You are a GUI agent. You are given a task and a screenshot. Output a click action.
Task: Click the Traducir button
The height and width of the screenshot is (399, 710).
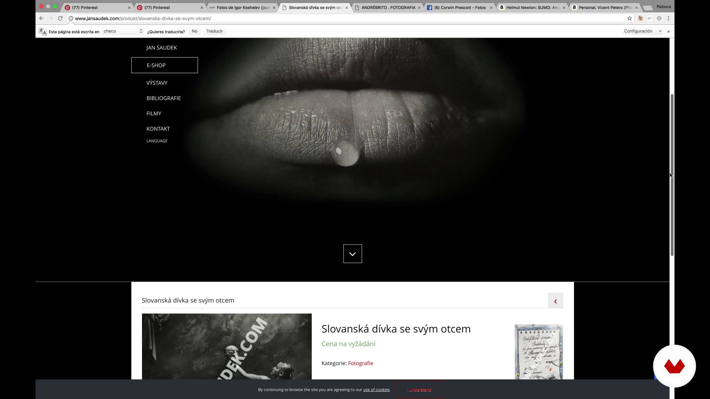[x=214, y=31]
